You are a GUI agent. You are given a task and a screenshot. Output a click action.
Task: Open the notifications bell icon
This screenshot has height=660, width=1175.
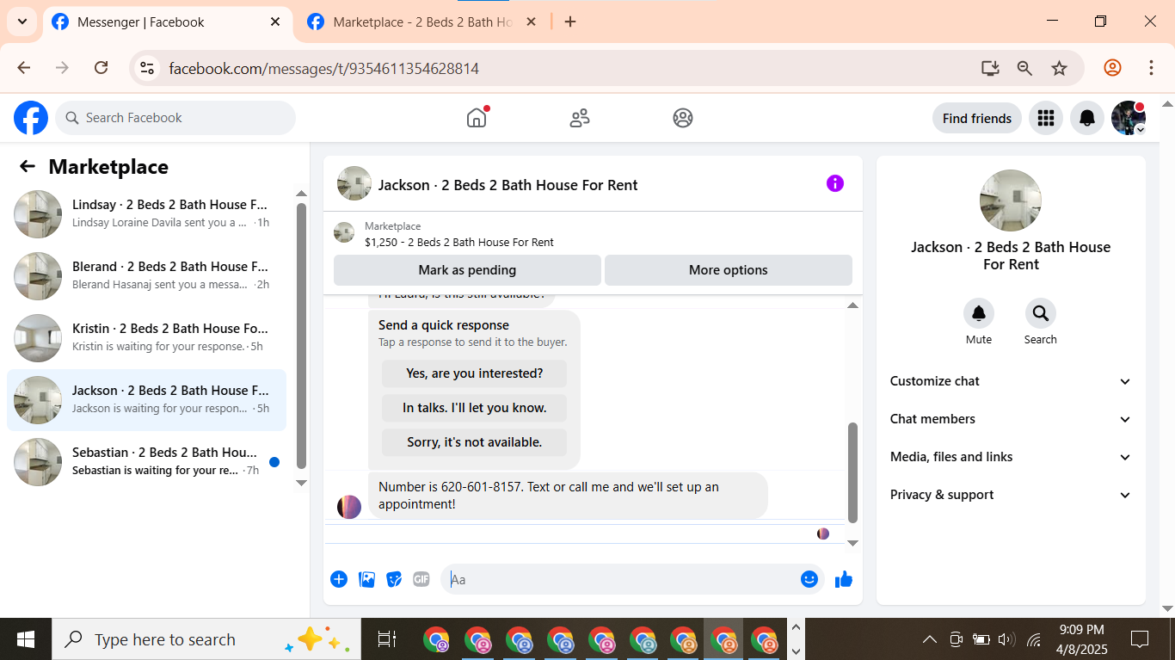tap(1087, 118)
